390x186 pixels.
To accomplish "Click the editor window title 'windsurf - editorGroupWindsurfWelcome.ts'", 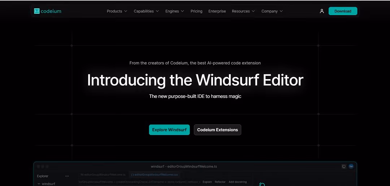I will pos(184,167).
